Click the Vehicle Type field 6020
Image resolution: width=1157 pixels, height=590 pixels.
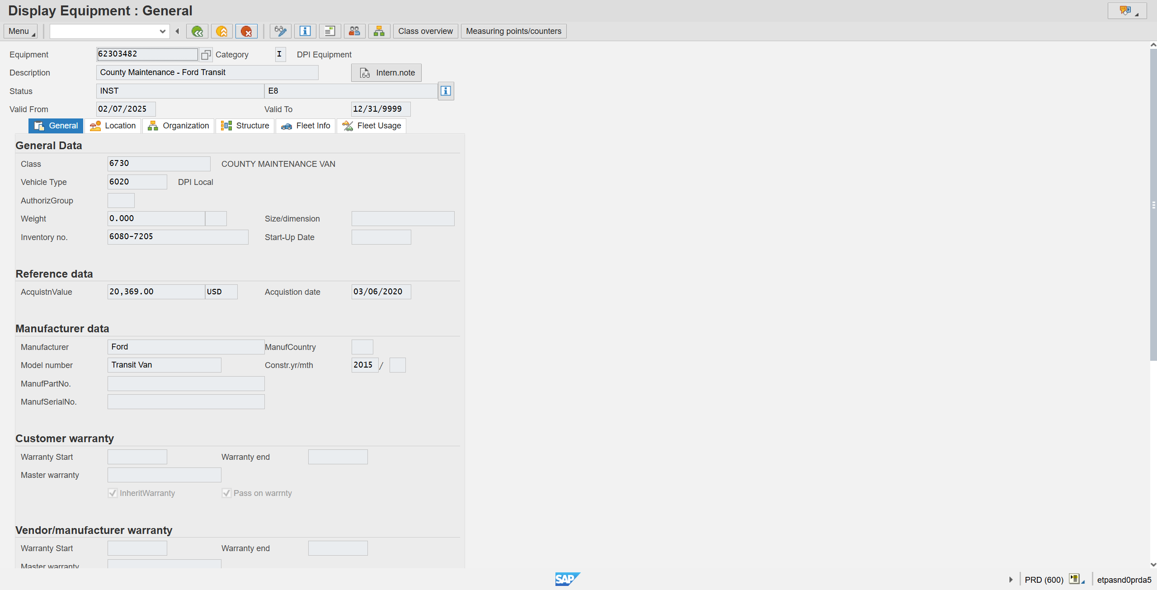point(137,182)
